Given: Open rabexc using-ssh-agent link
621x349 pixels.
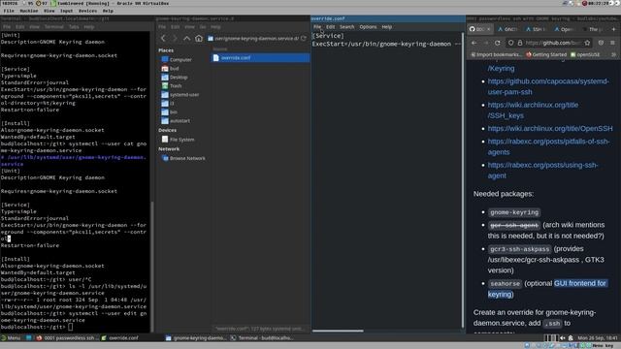Looking at the screenshot, I should tap(542, 171).
